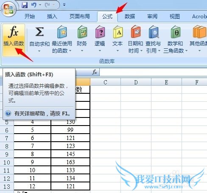Image resolution: width=207 pixels, height=193 pixels.
Task: Select row 5 header
Action: pos(7,122)
